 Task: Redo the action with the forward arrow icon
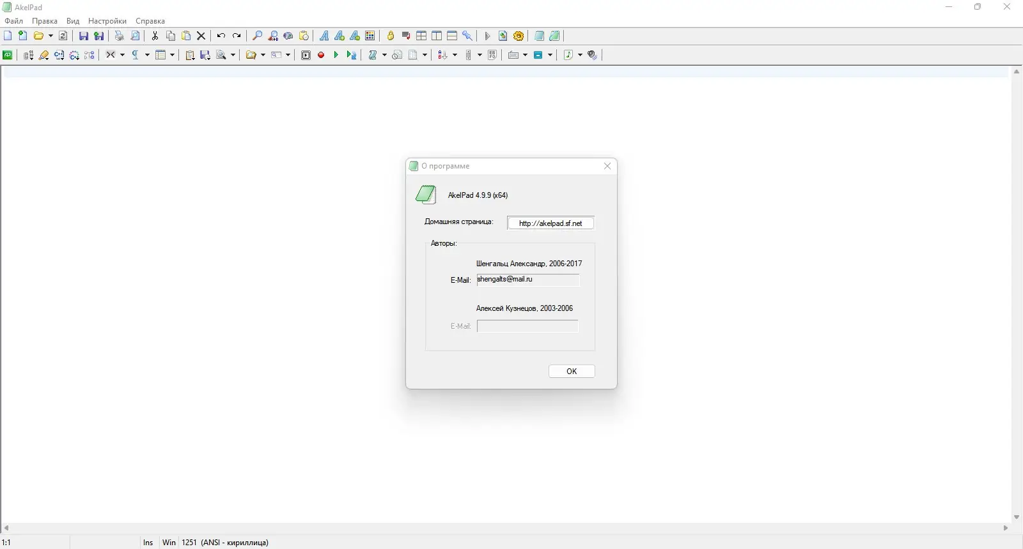coord(237,36)
